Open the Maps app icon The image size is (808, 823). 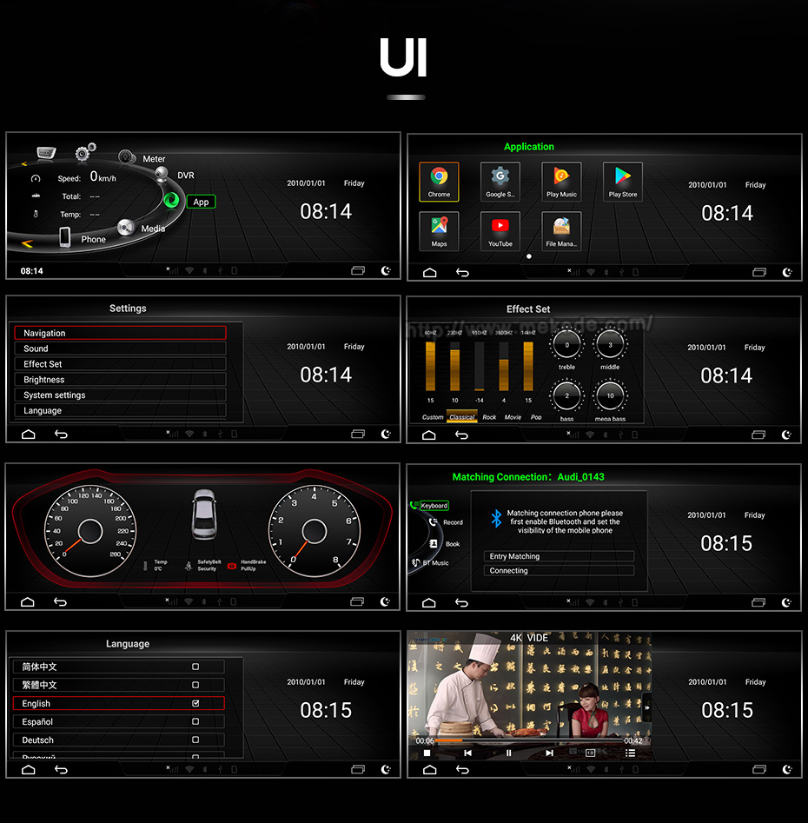(439, 231)
